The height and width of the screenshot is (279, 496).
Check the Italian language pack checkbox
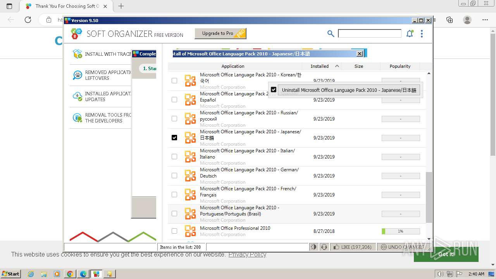[x=174, y=157]
